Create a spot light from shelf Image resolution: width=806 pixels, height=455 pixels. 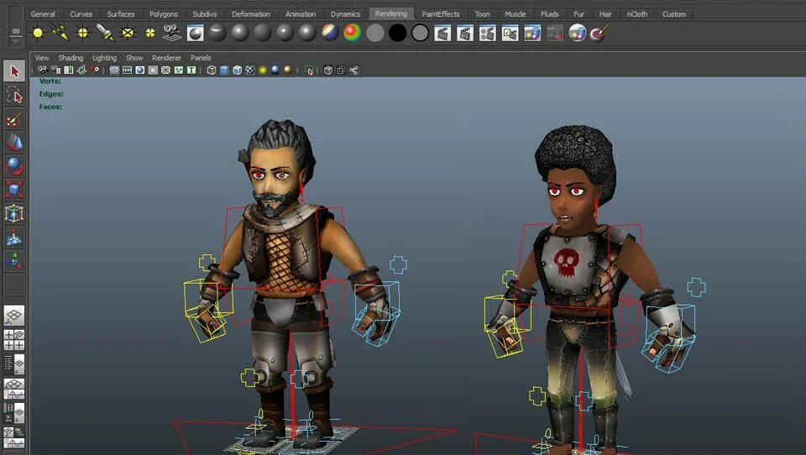click(105, 34)
